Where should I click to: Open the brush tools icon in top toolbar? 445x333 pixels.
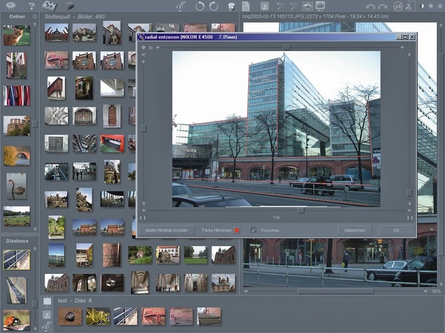click(x=180, y=6)
